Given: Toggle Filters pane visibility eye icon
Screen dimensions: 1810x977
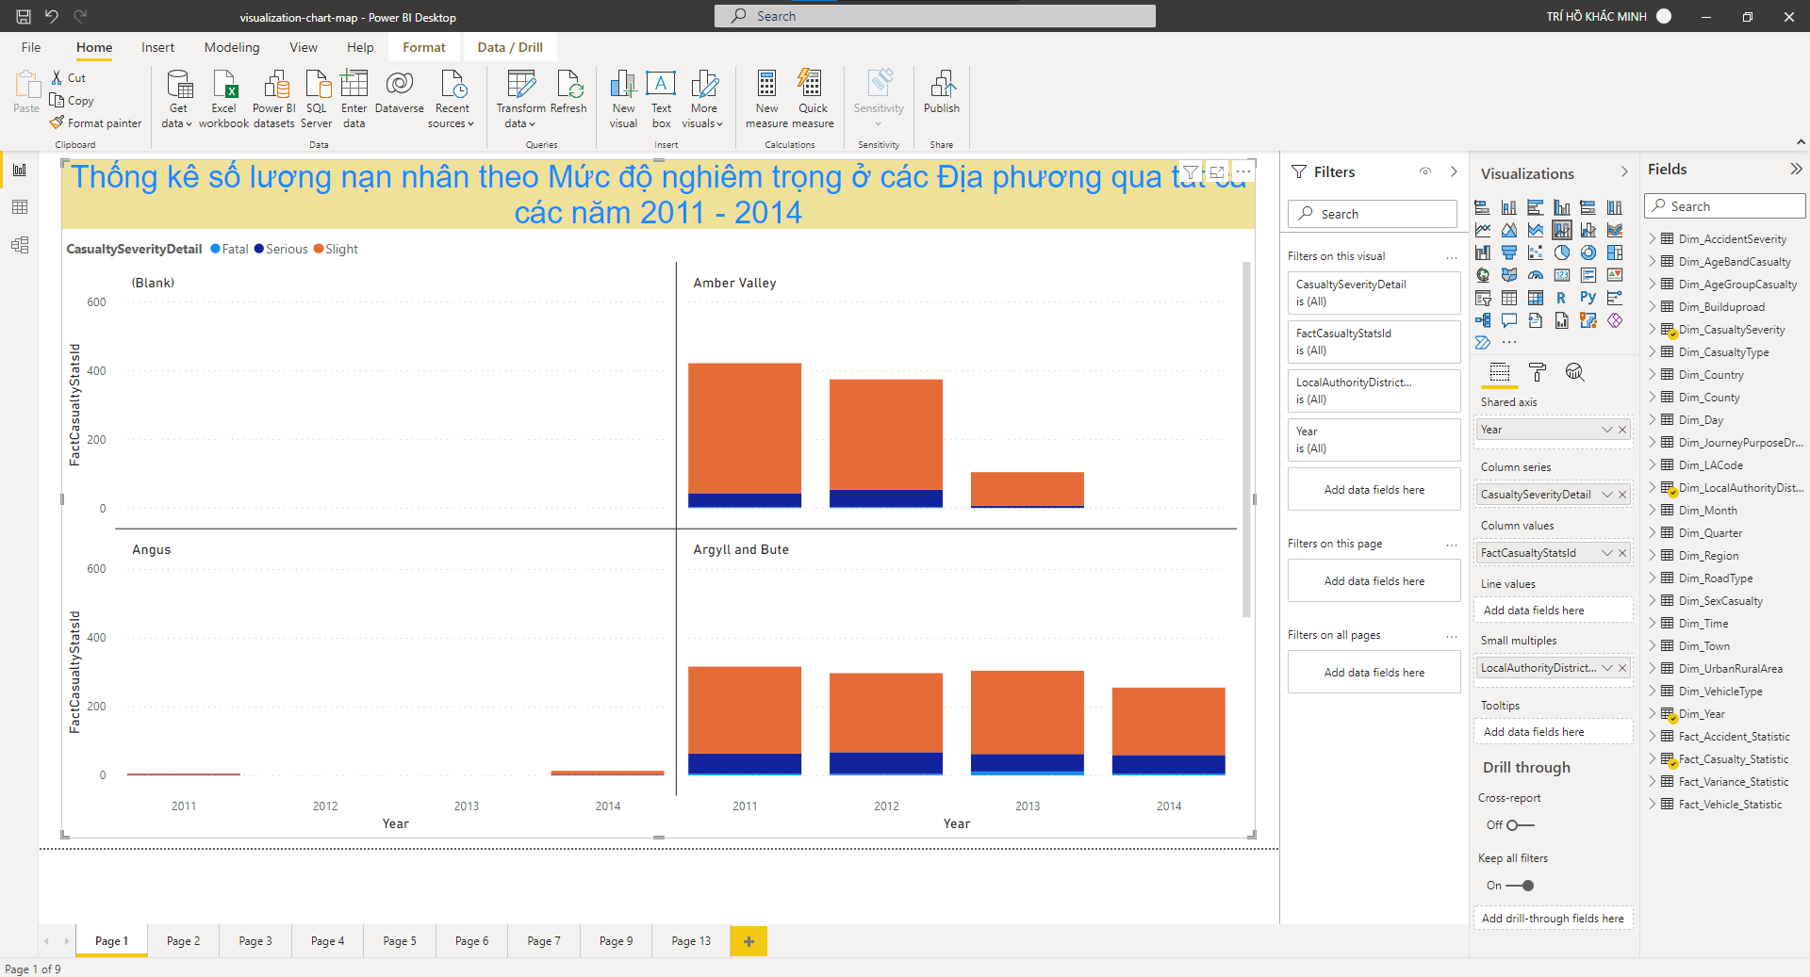Looking at the screenshot, I should point(1425,171).
